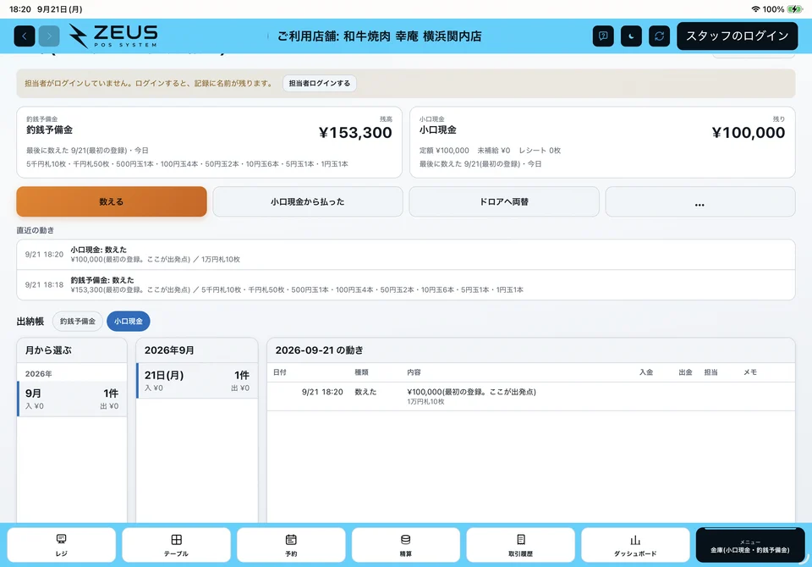The width and height of the screenshot is (812, 567).
Task: Click the メモ column header
Action: click(x=750, y=372)
